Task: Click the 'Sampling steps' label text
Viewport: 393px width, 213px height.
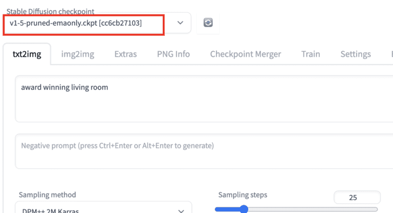Action: (243, 195)
